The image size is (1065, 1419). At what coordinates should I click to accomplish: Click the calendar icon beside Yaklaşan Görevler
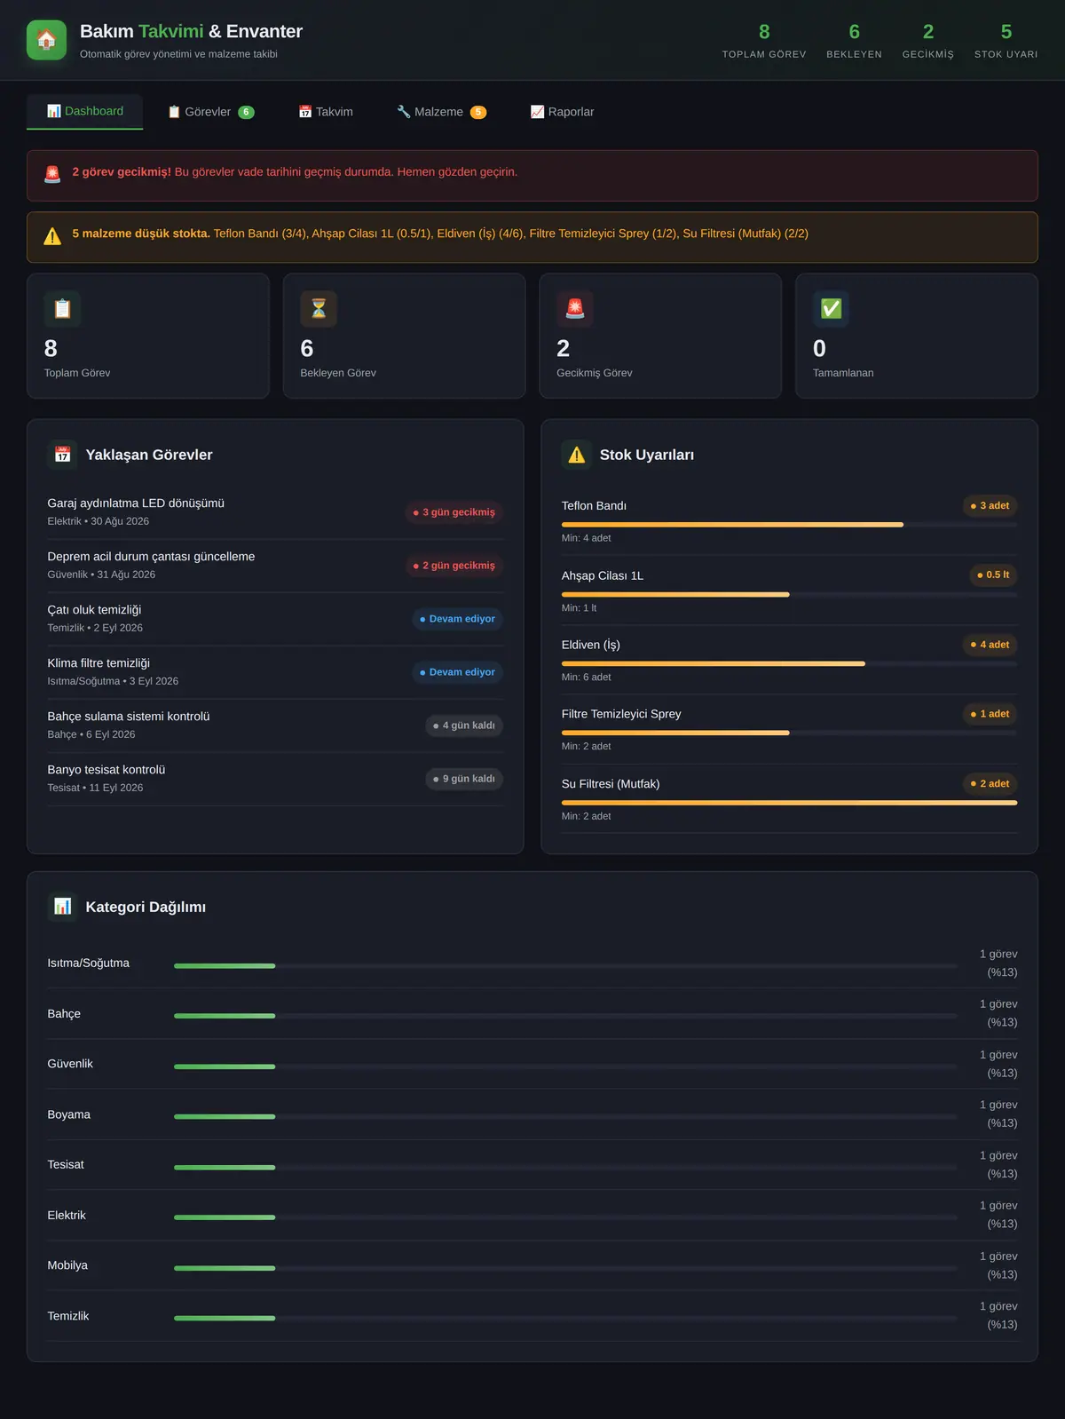(x=62, y=455)
